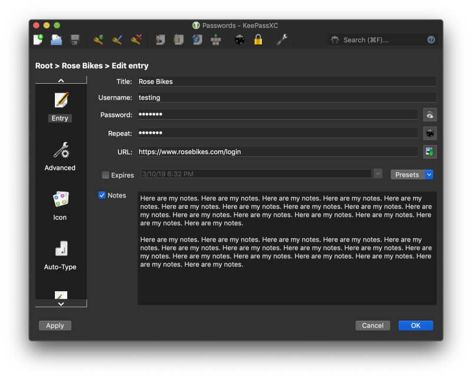
Task: Click the Save database toolbar icon
Action: pyautogui.click(x=75, y=39)
